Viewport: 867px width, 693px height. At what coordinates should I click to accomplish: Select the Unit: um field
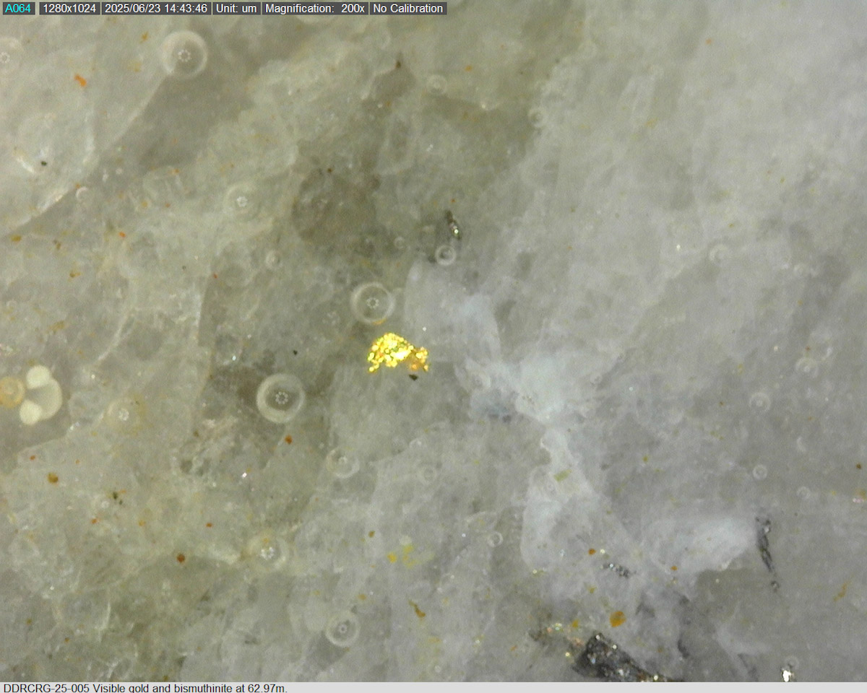(x=236, y=9)
